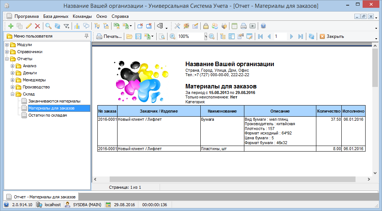Open the База данных menu
The height and width of the screenshot is (211, 382).
pos(56,16)
